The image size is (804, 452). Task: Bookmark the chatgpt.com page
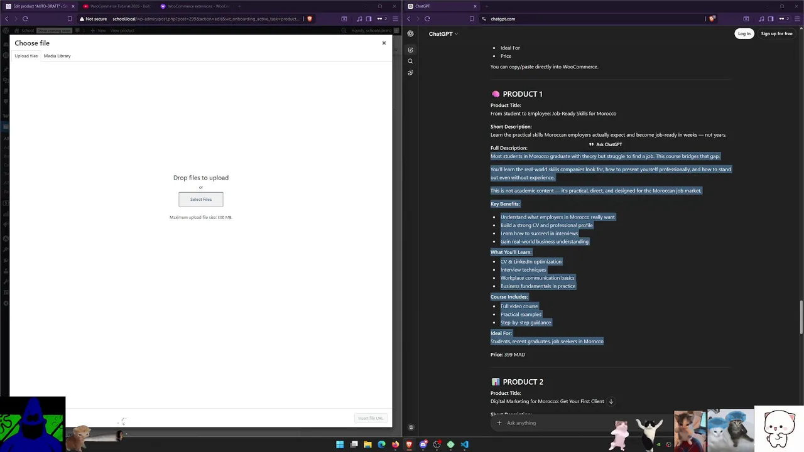(x=472, y=19)
